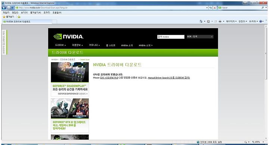Click the 쿨 스터프 navigation link
The height and width of the screenshot is (145, 269).
(111, 45)
